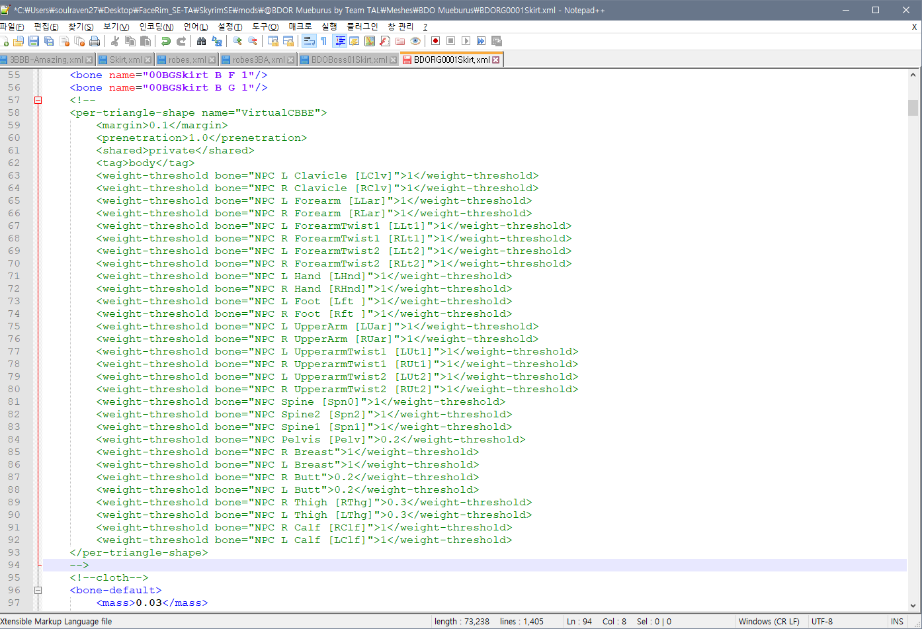Image resolution: width=922 pixels, height=629 pixels.
Task: Click the Redo toolbar icon
Action: click(181, 41)
